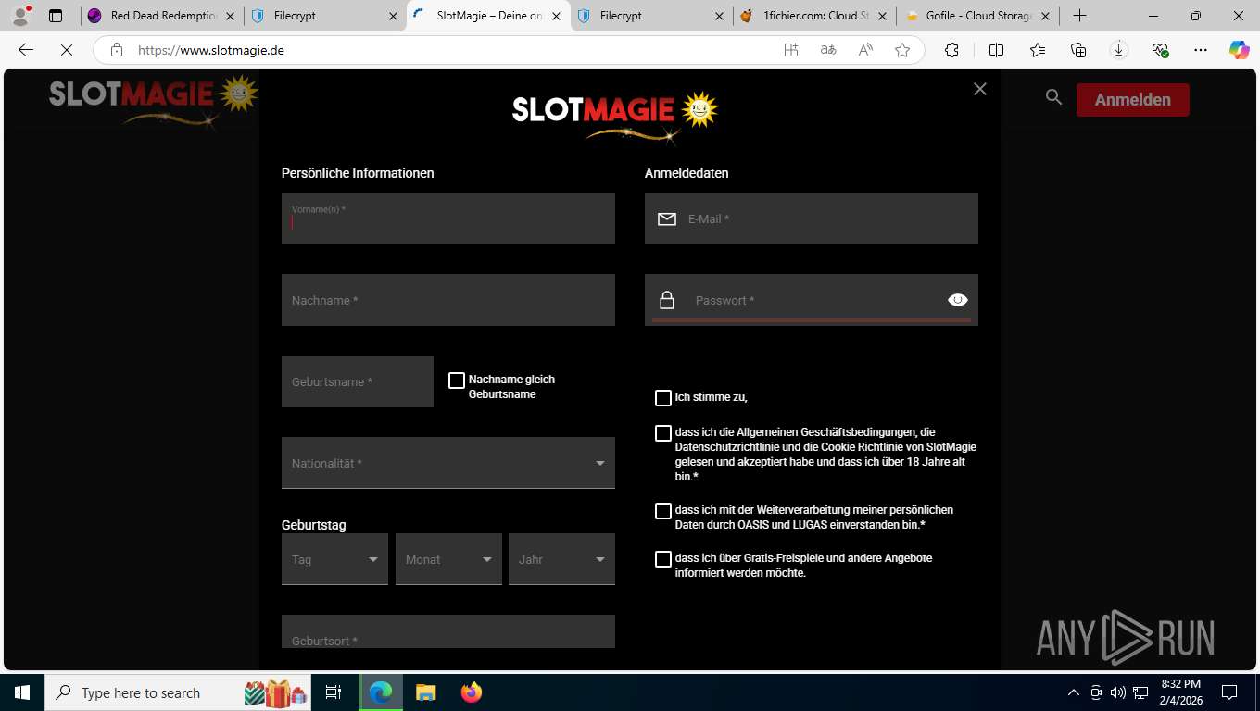
Task: Toggle password visibility eye icon
Action: point(958,300)
